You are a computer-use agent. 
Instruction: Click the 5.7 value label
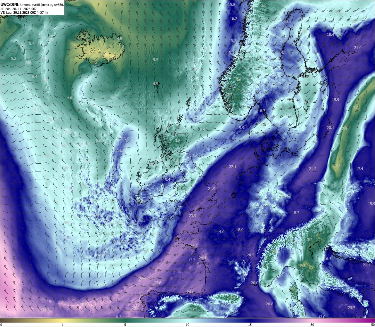pos(32,43)
